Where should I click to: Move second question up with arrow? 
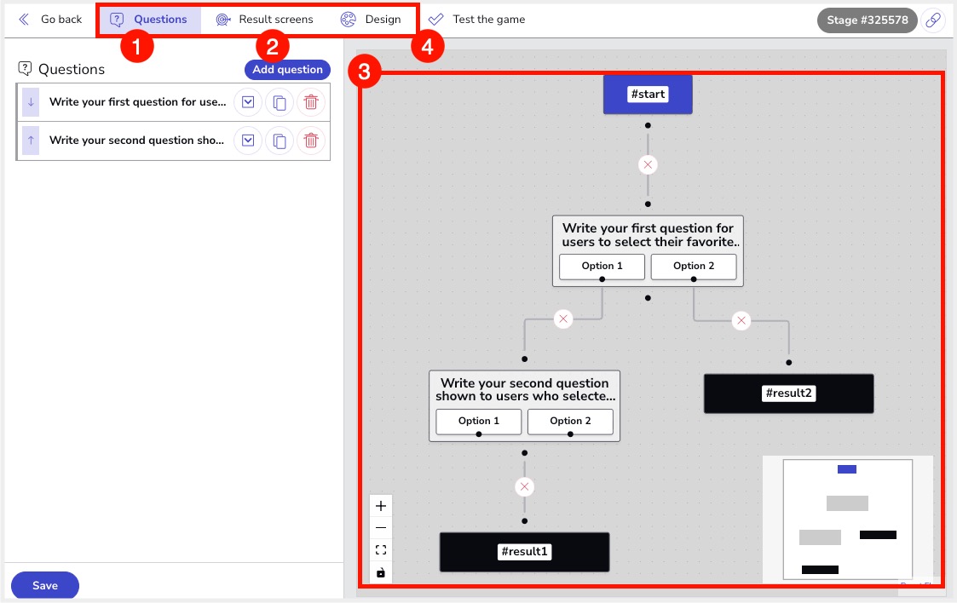click(31, 141)
